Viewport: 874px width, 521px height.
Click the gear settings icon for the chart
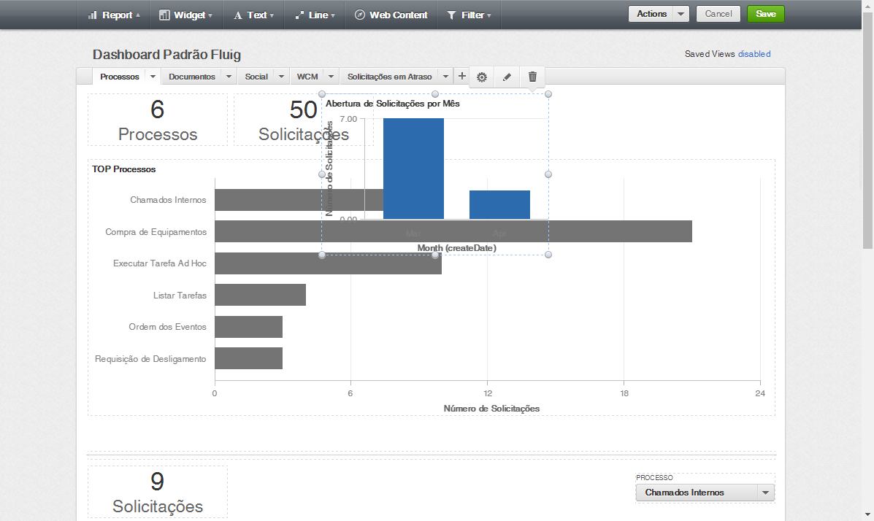pos(482,77)
